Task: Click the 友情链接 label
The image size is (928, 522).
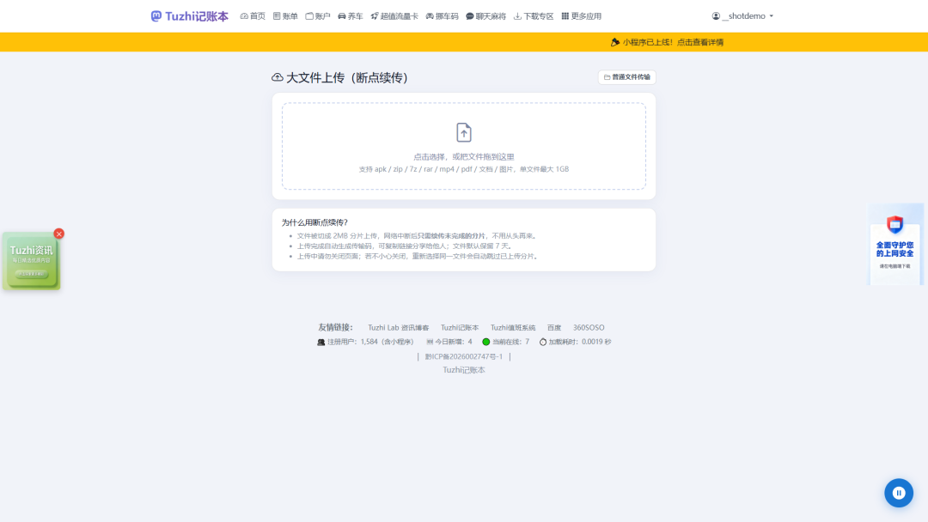Action: click(x=335, y=327)
